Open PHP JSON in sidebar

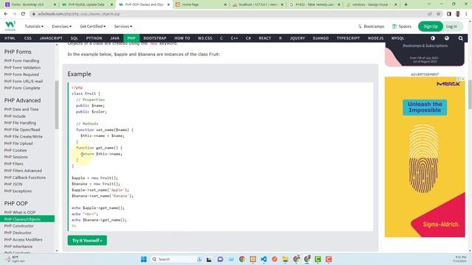point(13,184)
